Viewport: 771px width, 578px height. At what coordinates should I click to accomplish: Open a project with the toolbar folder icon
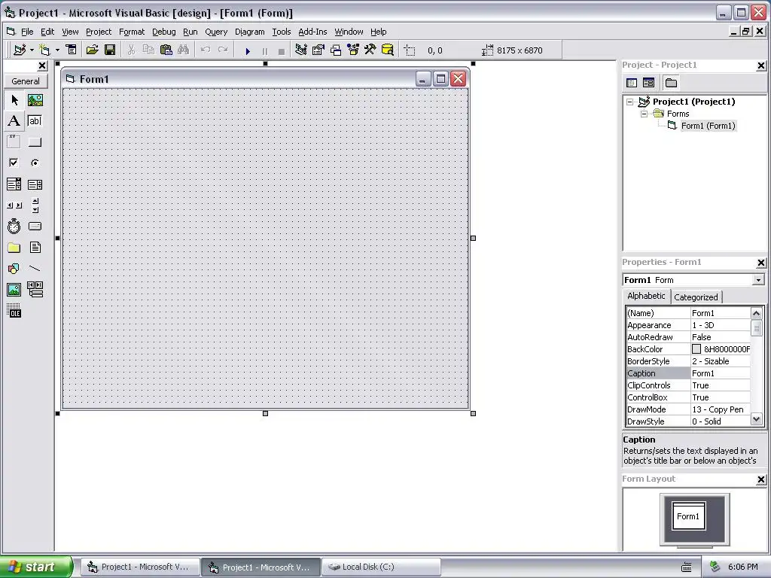click(92, 50)
